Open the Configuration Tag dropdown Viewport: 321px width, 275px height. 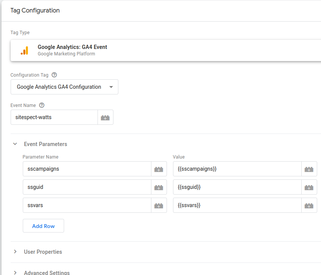(65, 87)
